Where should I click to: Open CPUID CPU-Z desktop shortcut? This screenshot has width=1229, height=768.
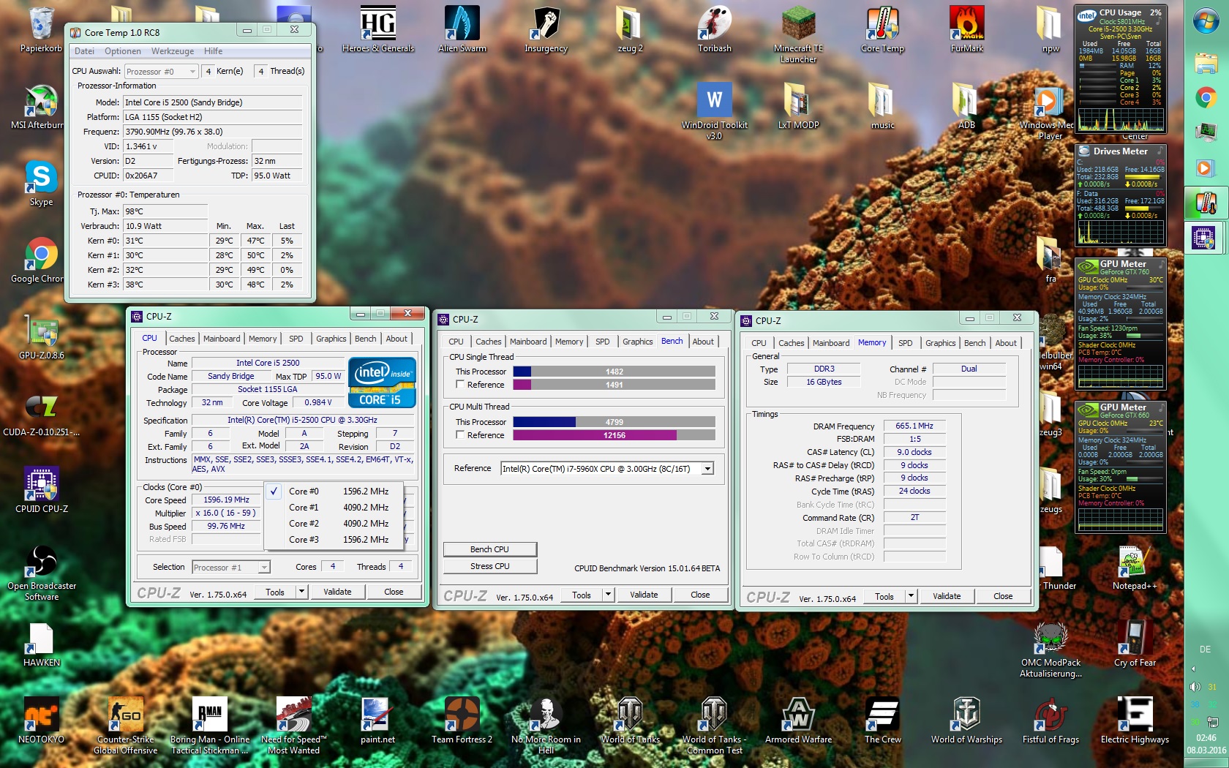coord(41,491)
